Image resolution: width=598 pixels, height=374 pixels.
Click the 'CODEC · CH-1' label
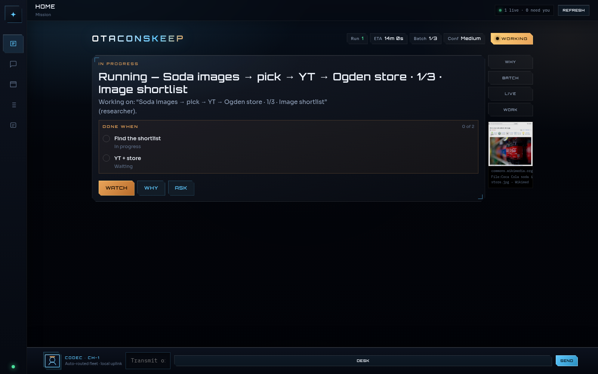(x=82, y=358)
